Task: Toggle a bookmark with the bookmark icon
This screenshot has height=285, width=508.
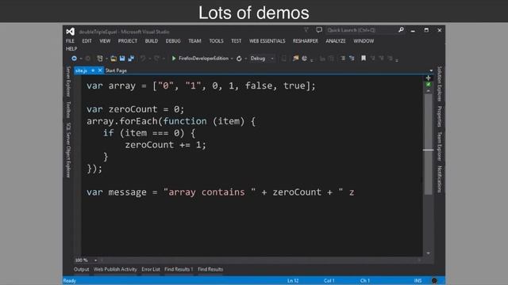Action: [364, 58]
